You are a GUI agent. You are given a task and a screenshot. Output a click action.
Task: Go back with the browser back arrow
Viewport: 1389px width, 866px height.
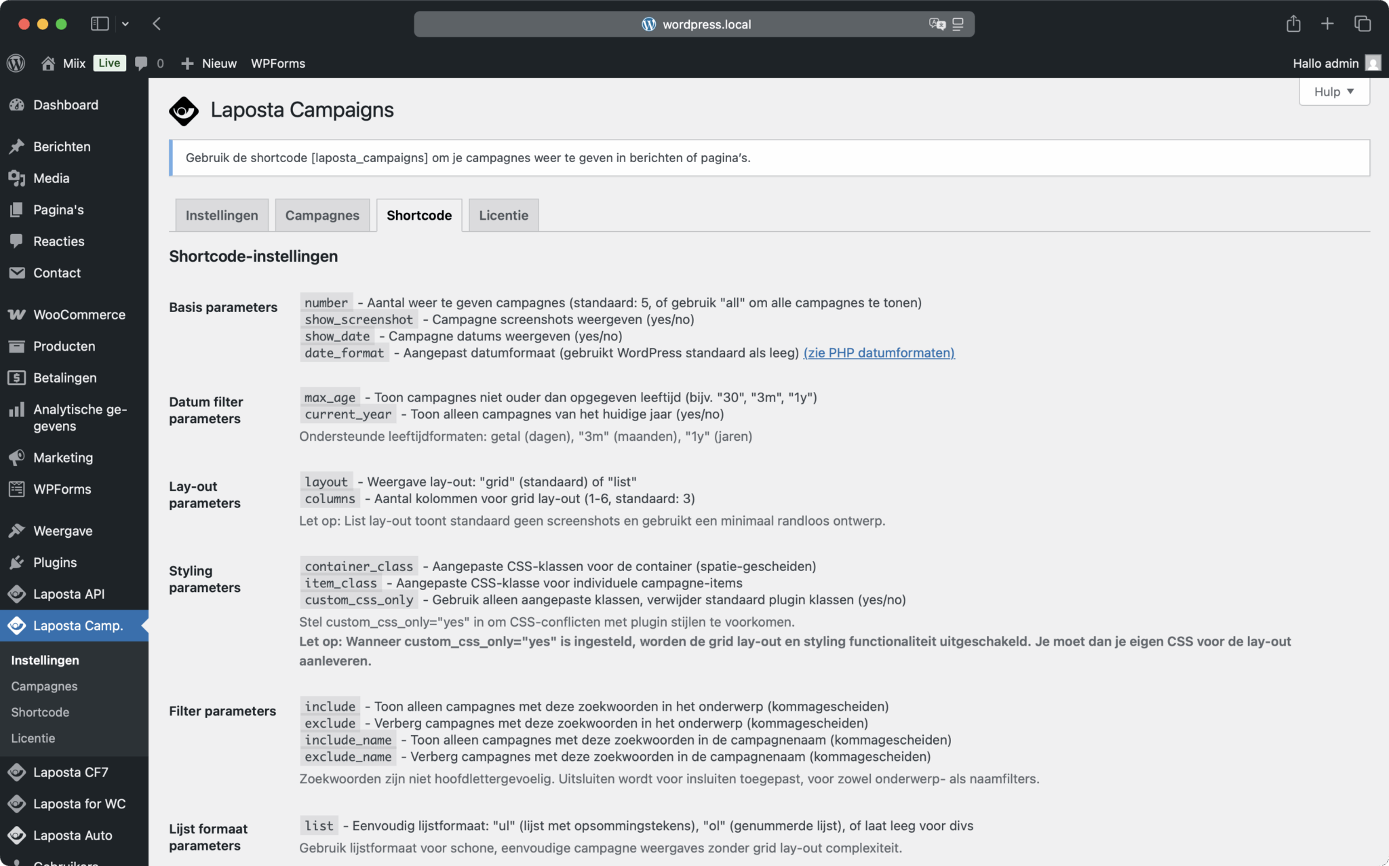pos(157,24)
